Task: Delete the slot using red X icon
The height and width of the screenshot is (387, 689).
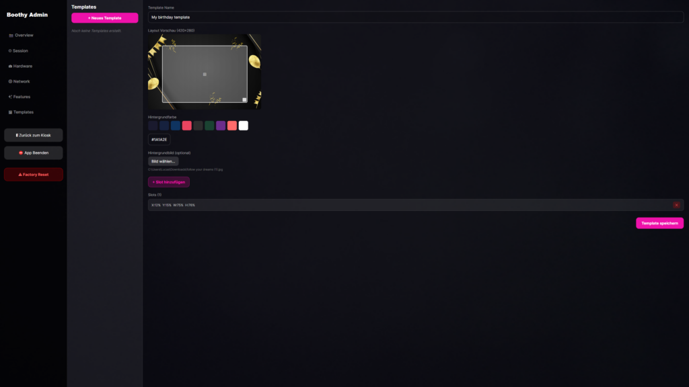Action: (676, 205)
